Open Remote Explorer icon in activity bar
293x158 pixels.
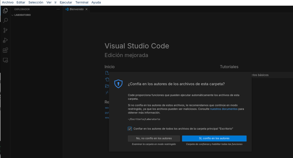point(5,60)
